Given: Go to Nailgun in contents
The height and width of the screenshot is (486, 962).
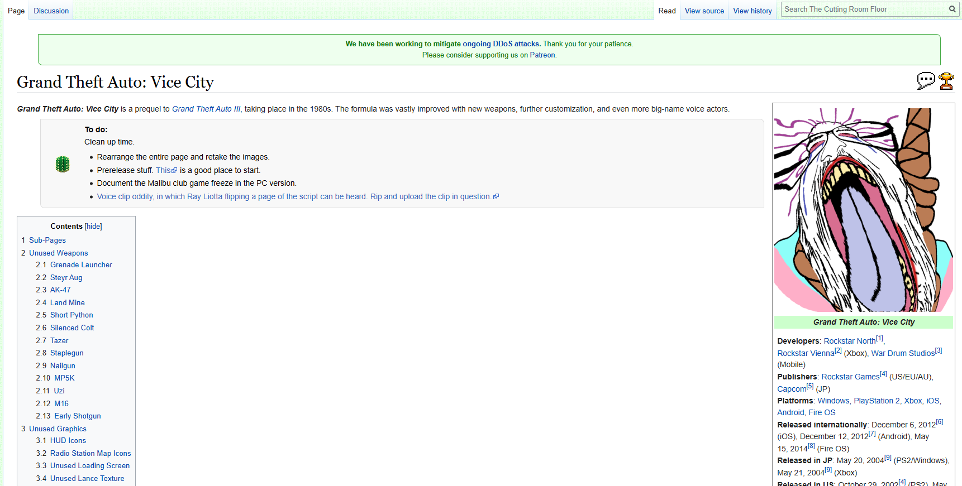Looking at the screenshot, I should (63, 365).
